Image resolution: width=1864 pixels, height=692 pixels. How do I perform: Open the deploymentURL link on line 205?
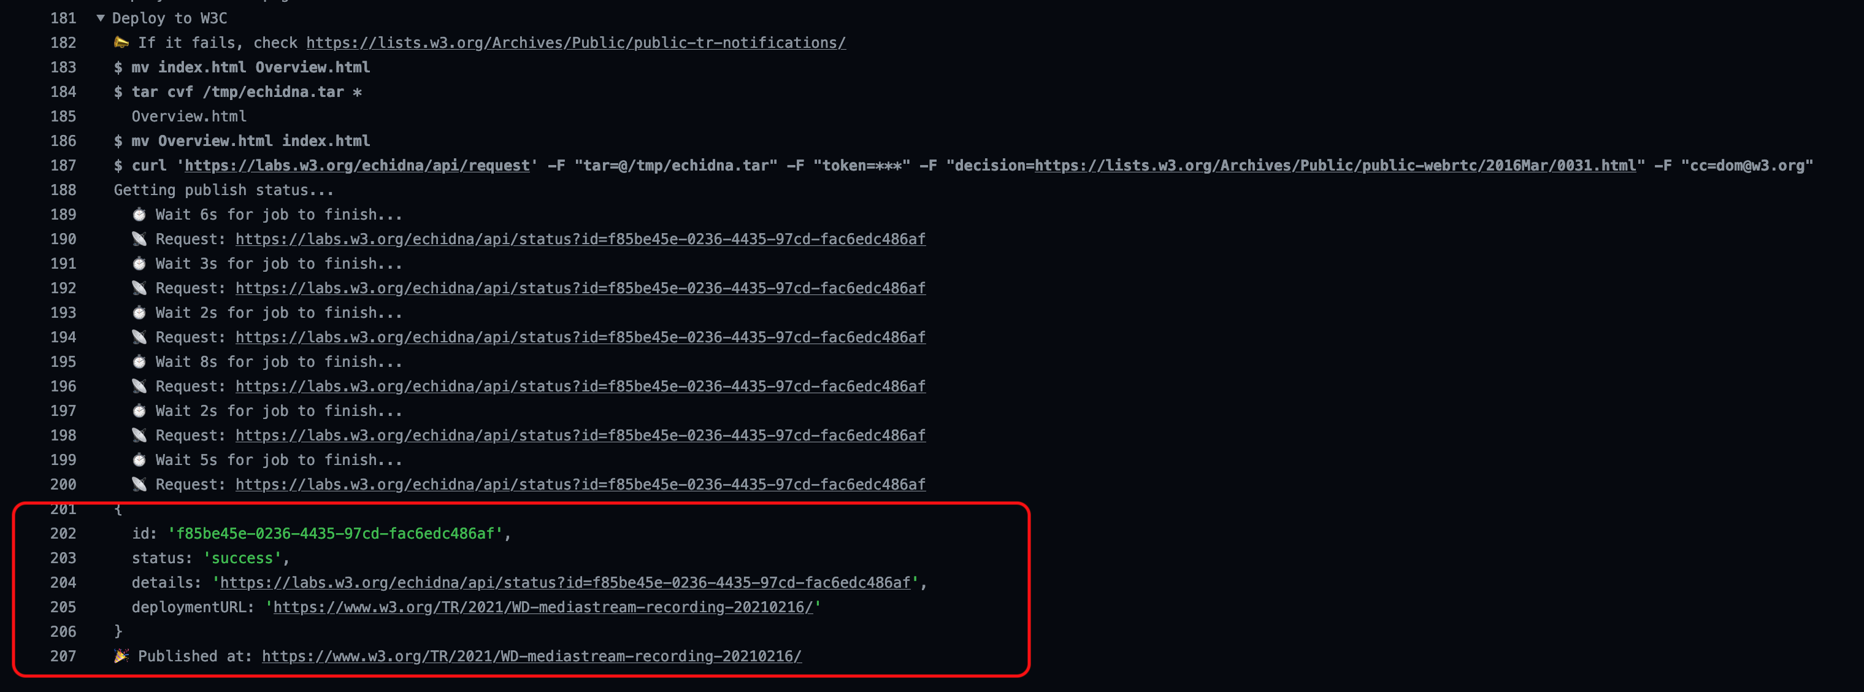(x=543, y=607)
